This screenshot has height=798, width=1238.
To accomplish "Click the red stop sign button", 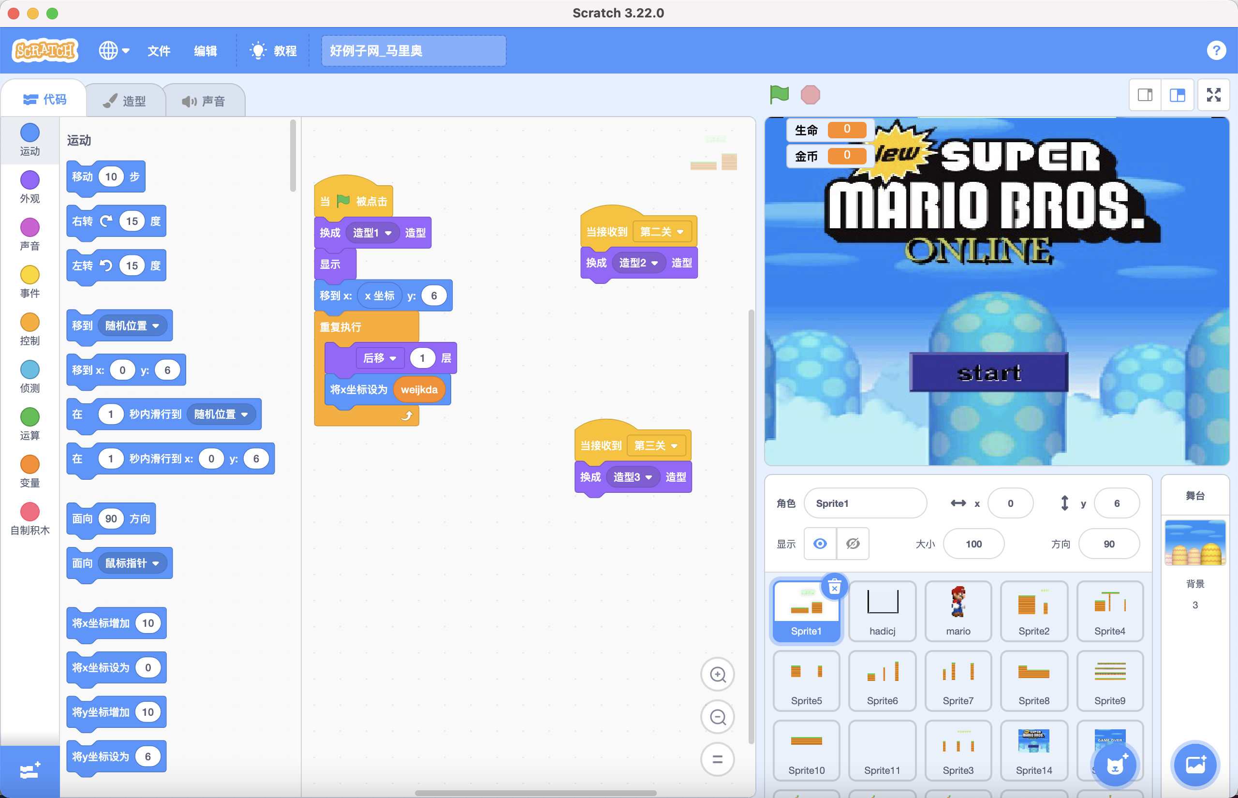I will [810, 95].
